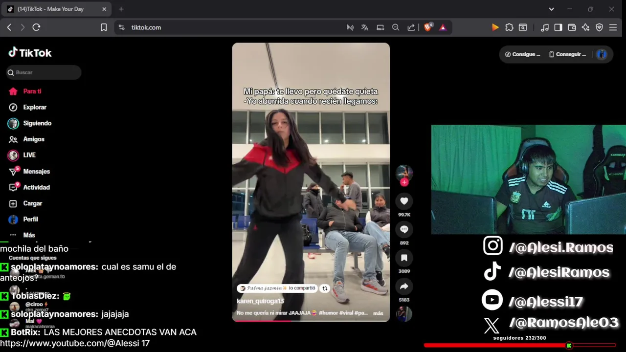Open the extensions puzzle icon
This screenshot has width=626, height=352.
(x=509, y=27)
